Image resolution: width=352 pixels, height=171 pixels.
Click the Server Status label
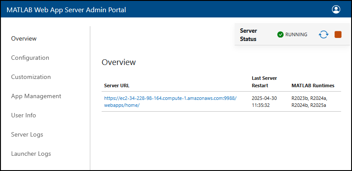[x=249, y=34]
